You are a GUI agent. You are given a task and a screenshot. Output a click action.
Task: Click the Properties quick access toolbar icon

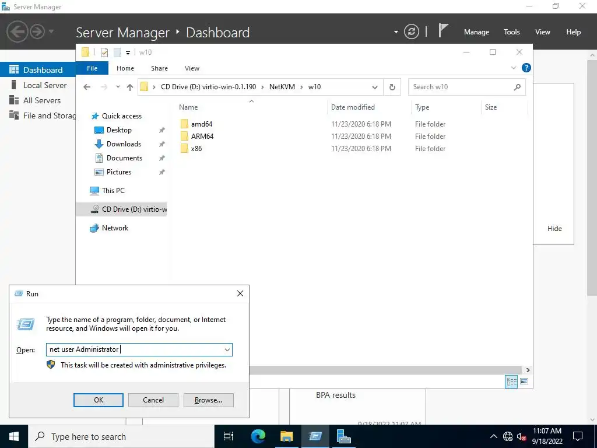[x=104, y=52]
